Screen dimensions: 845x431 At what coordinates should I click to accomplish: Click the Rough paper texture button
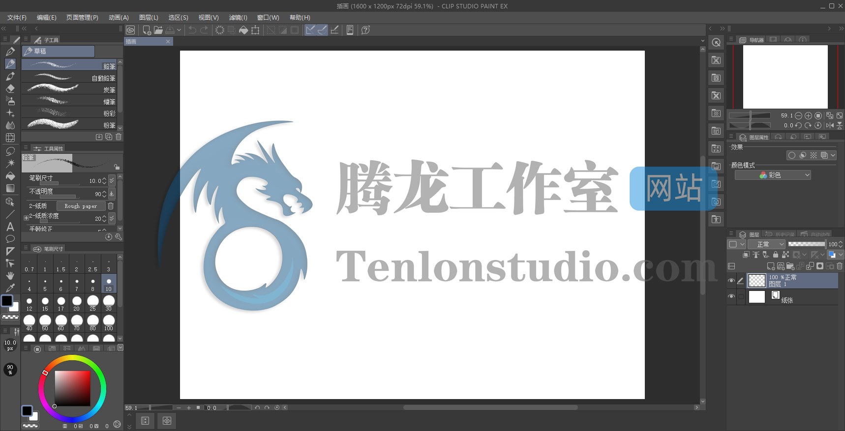coord(81,206)
